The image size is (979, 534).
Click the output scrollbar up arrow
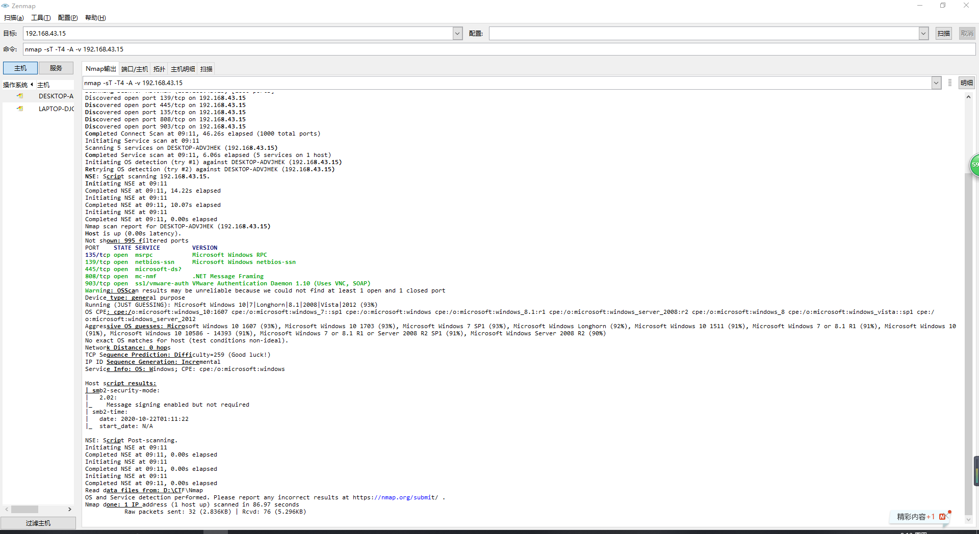click(968, 97)
